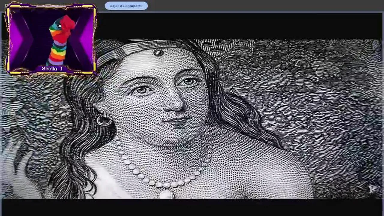Click the shared engraving portrait video

point(192,119)
